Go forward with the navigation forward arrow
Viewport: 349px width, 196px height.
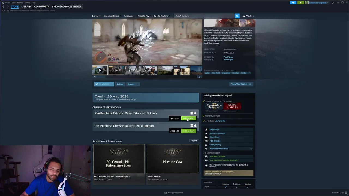7,7
